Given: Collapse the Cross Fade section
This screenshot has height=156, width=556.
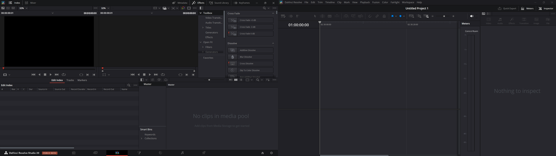Looking at the screenshot, I should click(273, 13).
